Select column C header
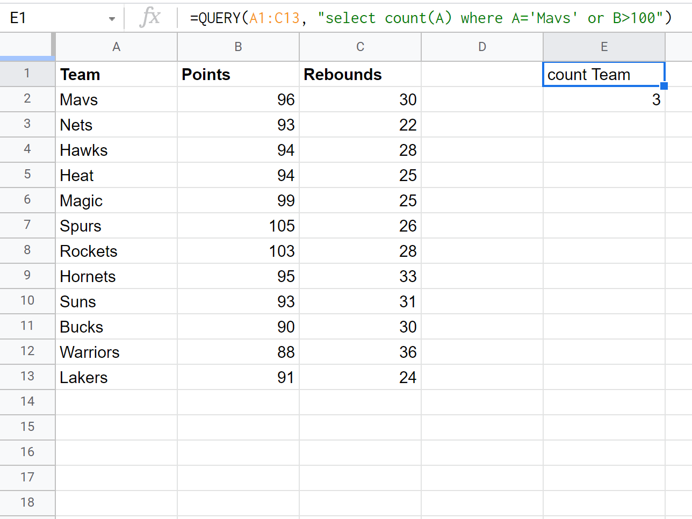Screen dimensions: 692x519 pos(360,47)
